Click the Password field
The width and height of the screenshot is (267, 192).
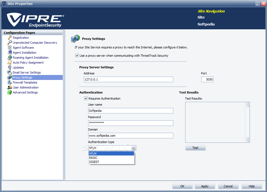pos(131,123)
